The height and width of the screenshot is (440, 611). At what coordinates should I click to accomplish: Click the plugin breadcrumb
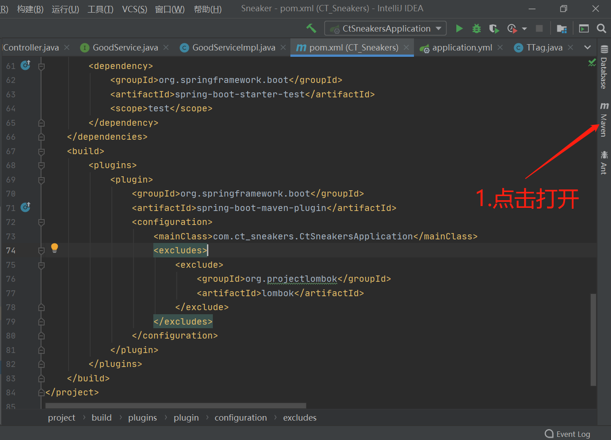[186, 418]
